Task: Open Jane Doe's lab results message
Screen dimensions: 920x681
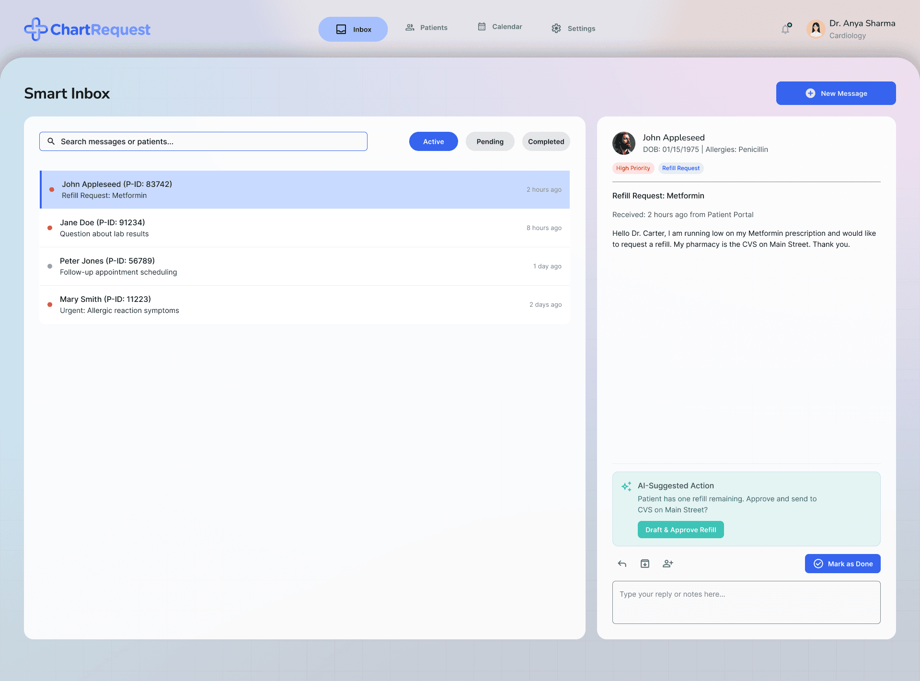Action: pos(305,228)
